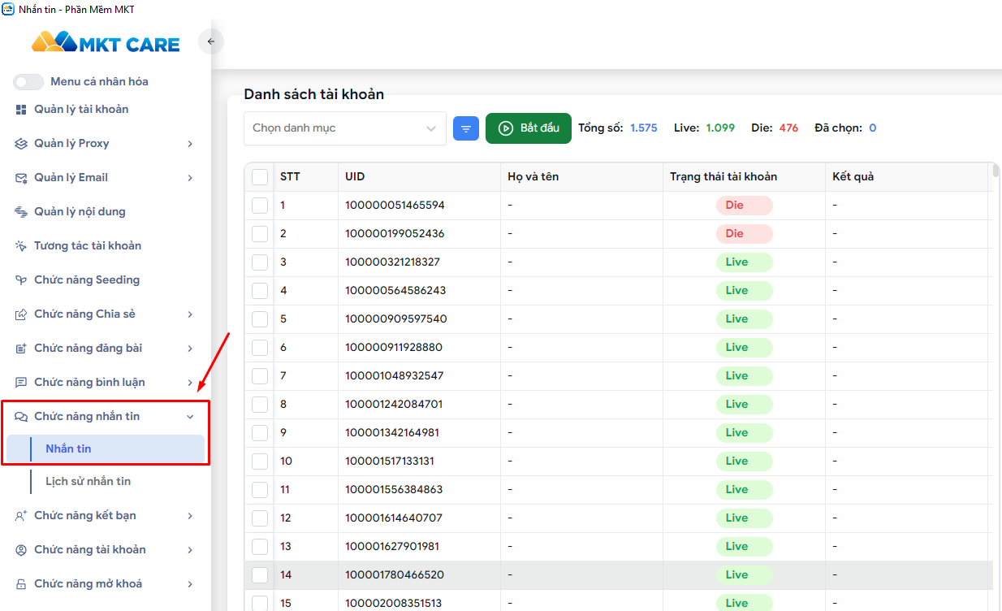Check the box for UID 100000051465594
This screenshot has height=611, width=1002.
click(260, 206)
